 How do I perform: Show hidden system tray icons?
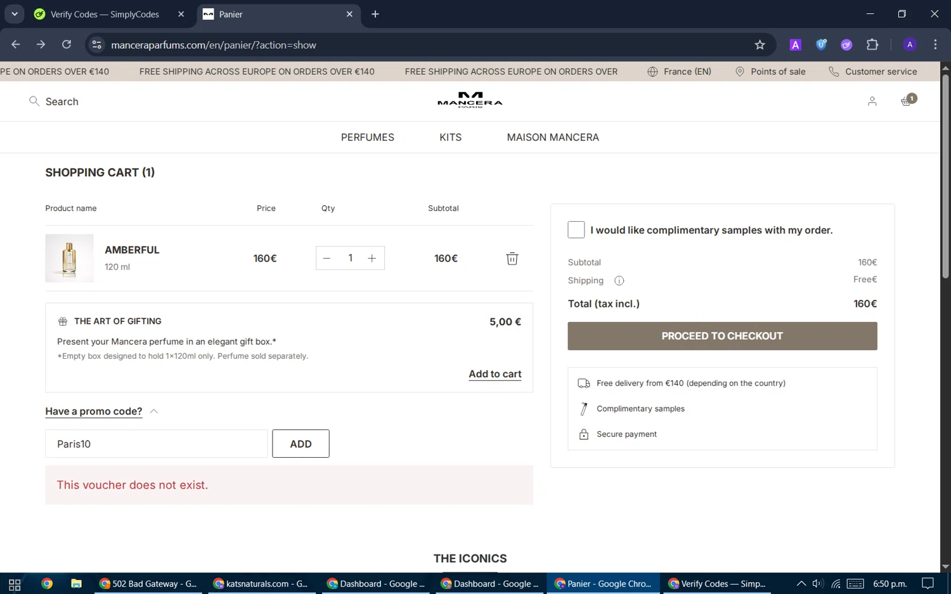pos(801,584)
